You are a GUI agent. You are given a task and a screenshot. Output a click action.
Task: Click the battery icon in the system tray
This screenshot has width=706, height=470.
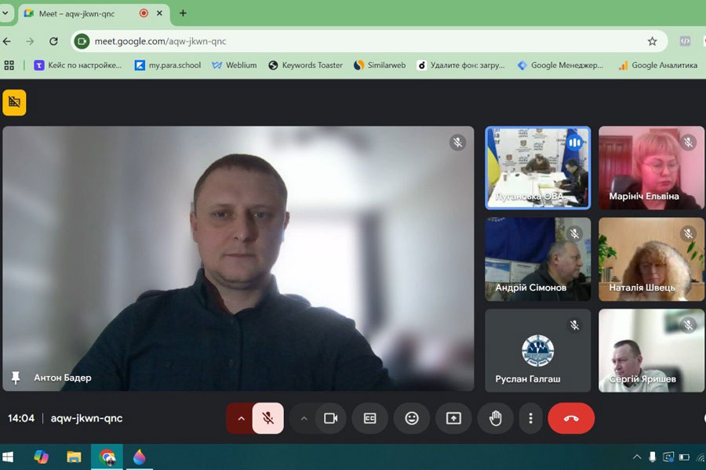click(x=684, y=457)
